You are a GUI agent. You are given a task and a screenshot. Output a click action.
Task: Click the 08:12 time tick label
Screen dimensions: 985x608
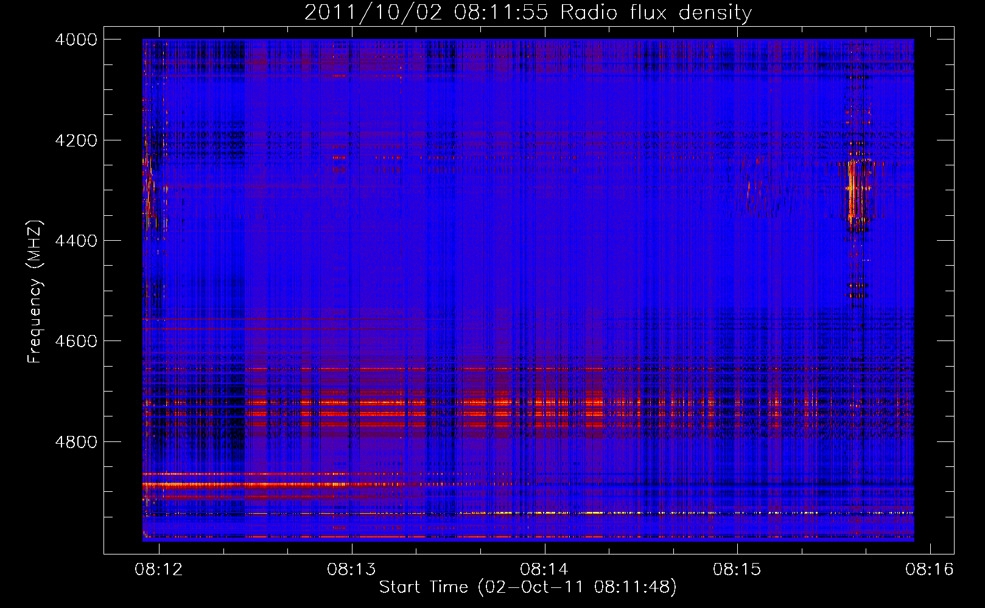159,570
